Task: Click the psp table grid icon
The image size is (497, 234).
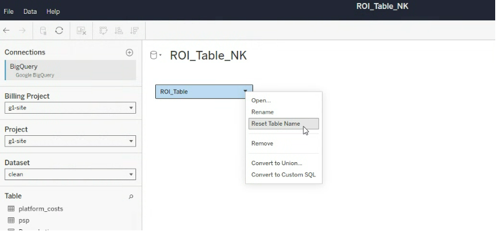Action: pyautogui.click(x=11, y=220)
